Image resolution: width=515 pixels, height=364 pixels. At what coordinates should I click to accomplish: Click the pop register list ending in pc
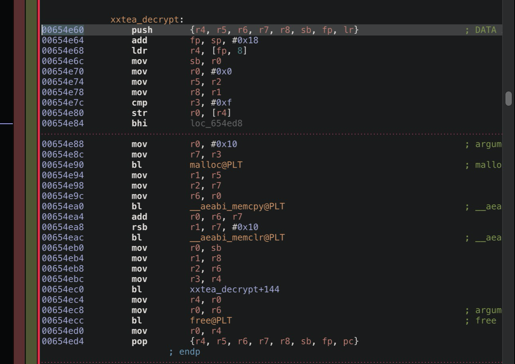(274, 341)
